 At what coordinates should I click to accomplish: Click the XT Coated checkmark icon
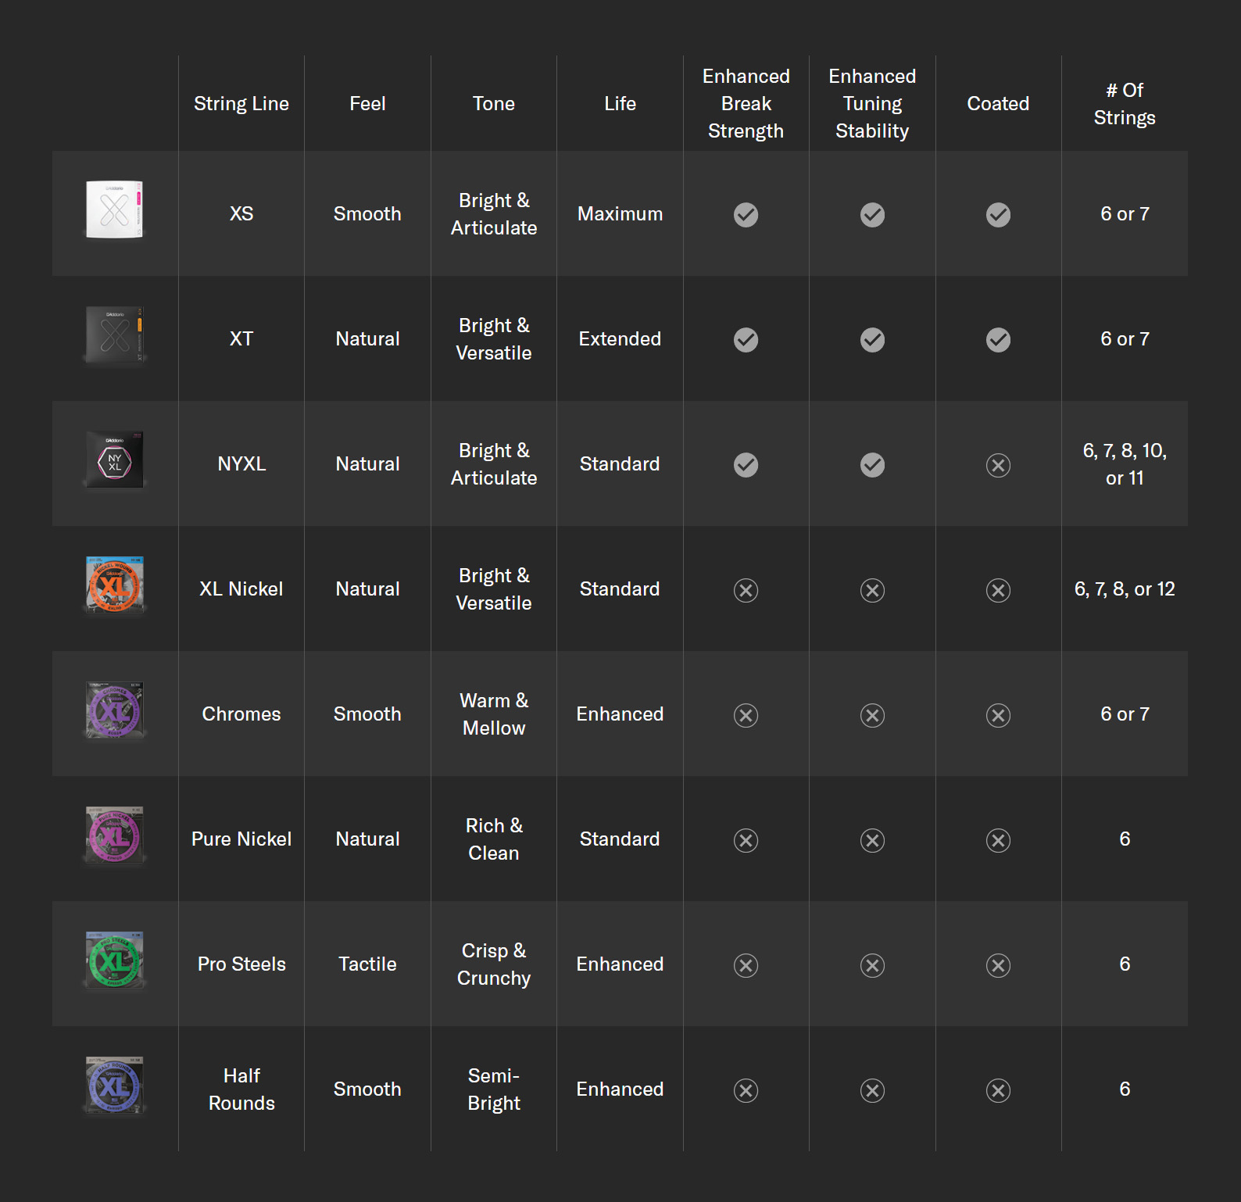tap(998, 340)
